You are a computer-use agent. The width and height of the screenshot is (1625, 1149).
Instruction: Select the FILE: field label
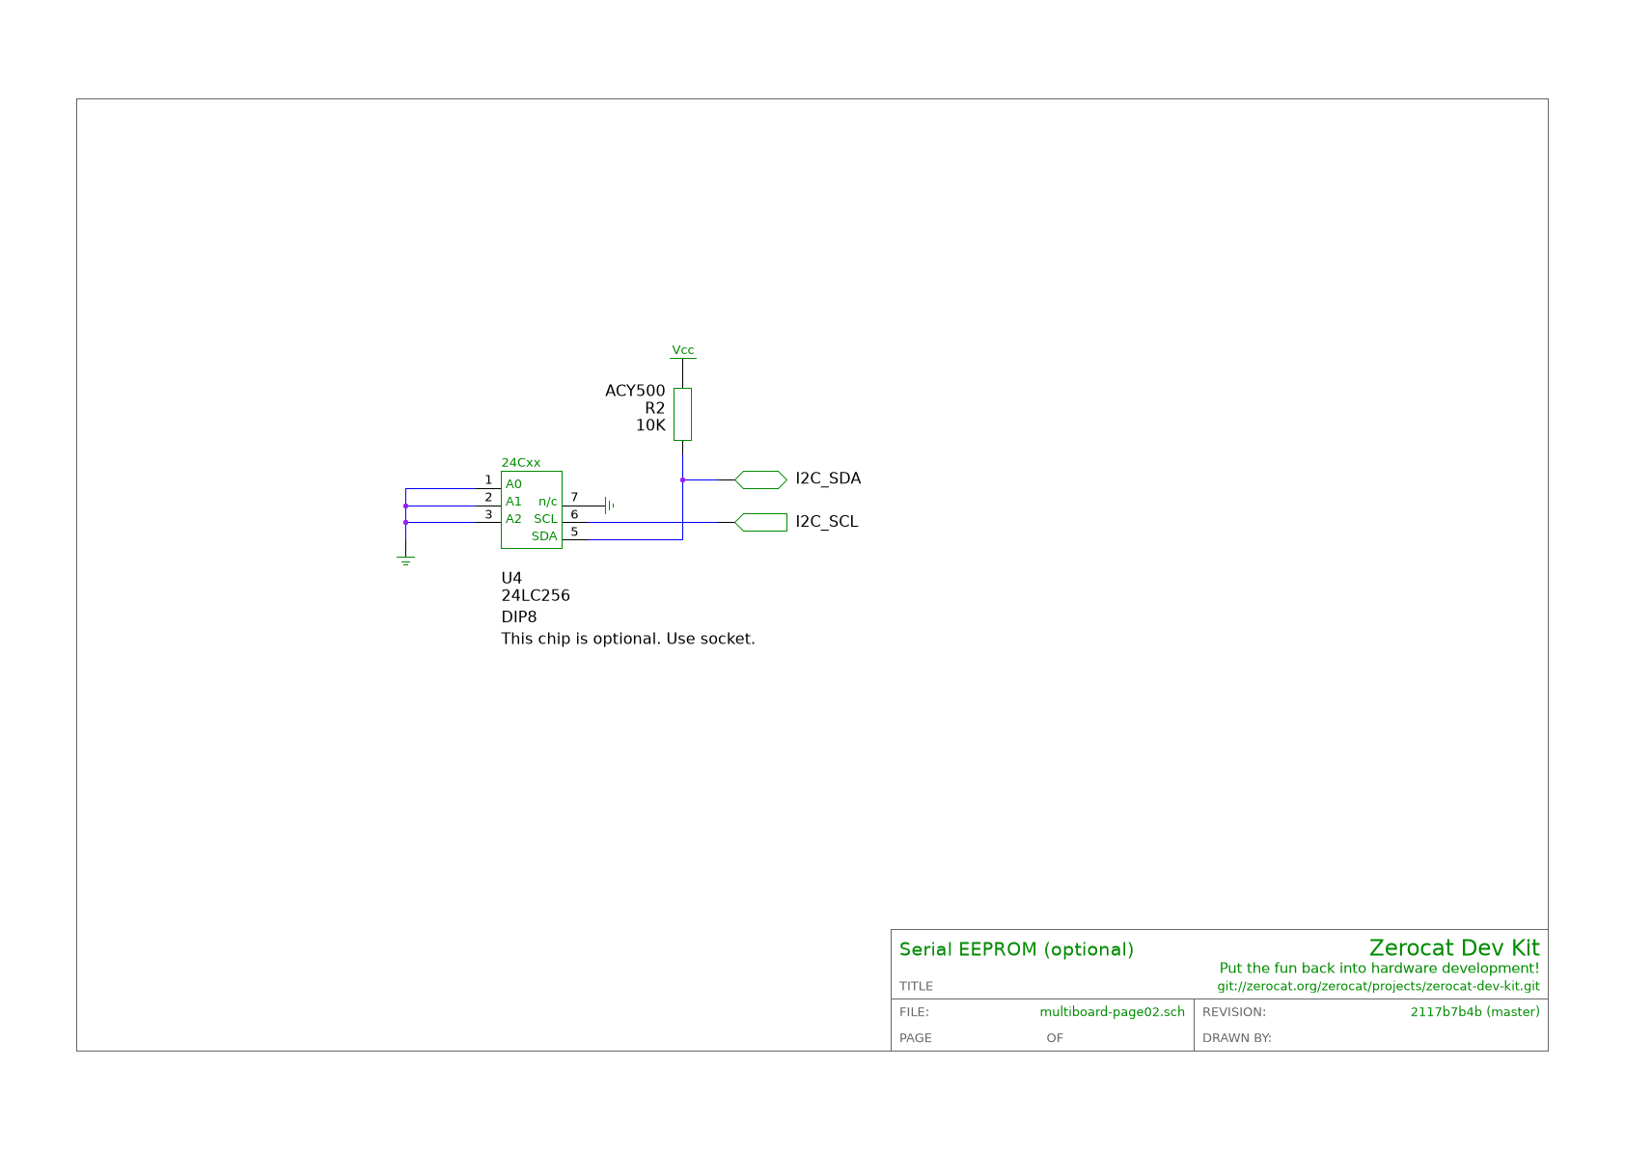click(x=915, y=1012)
